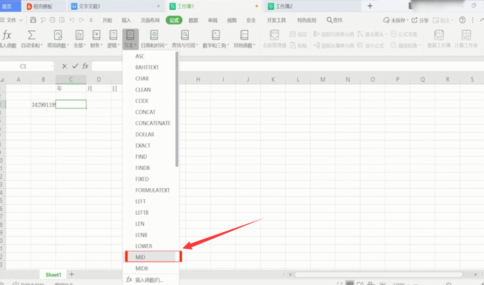Switch to the 视图 View ribbon tab
The image size is (484, 285).
point(231,20)
